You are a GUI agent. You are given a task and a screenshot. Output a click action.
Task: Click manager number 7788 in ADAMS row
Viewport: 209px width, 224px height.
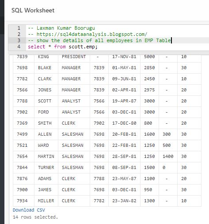(x=99, y=179)
